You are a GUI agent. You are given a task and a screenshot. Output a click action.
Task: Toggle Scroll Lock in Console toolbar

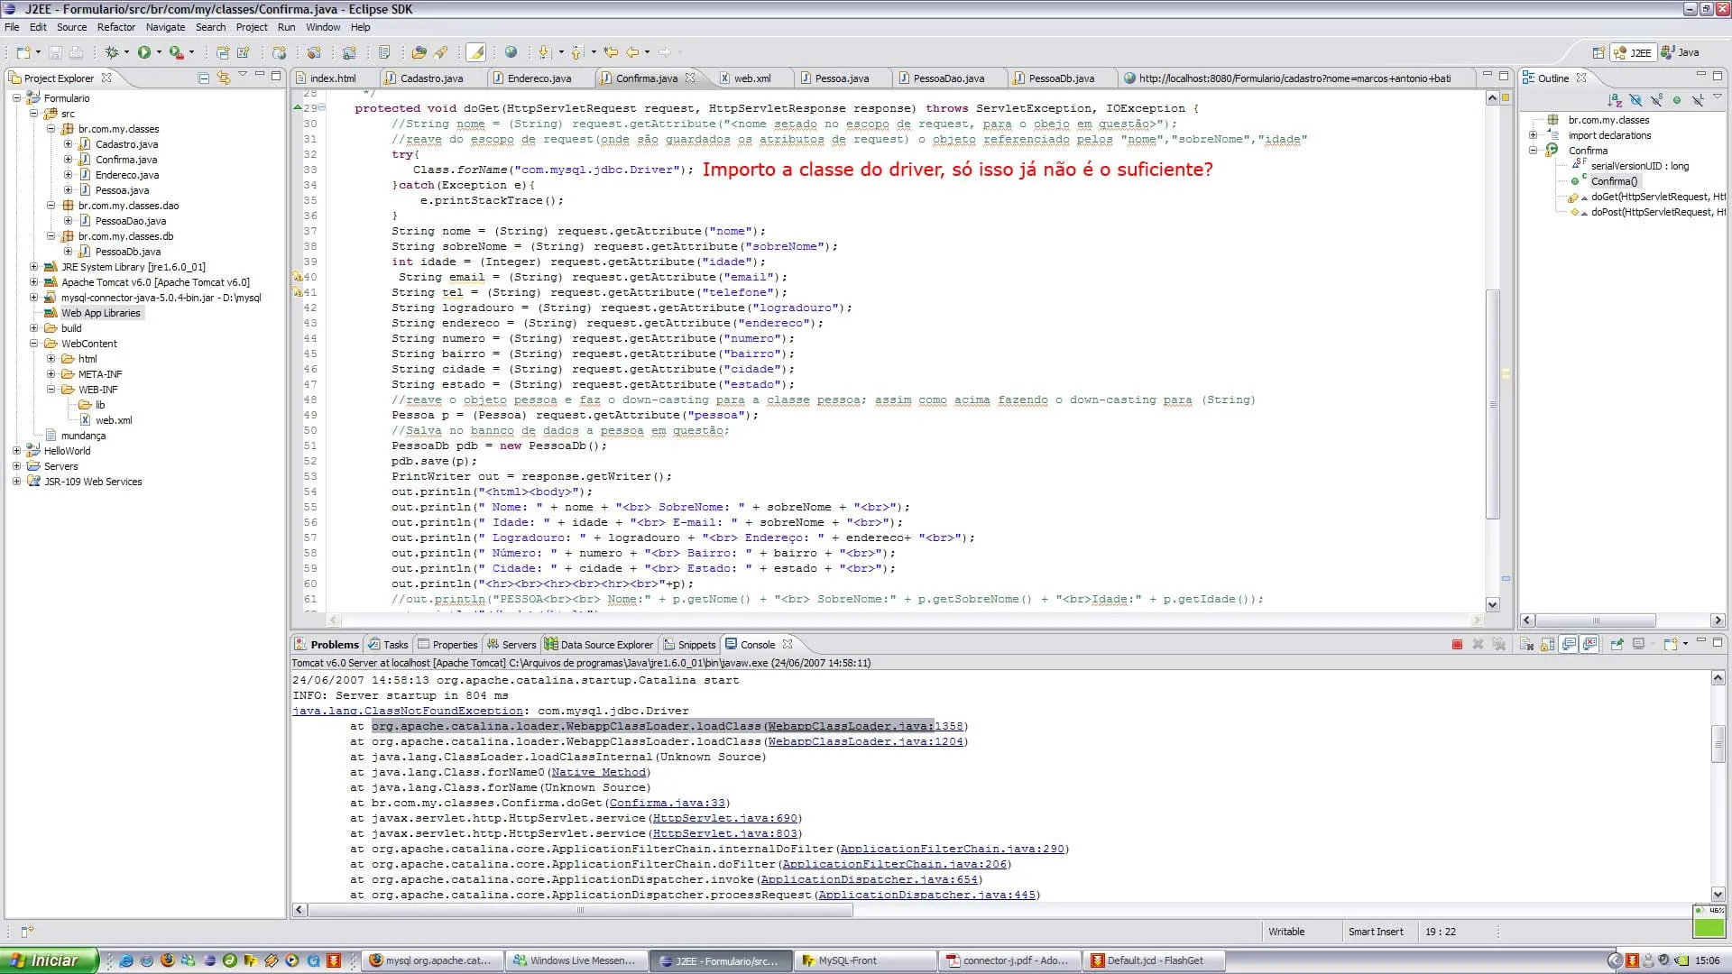[x=1547, y=645]
